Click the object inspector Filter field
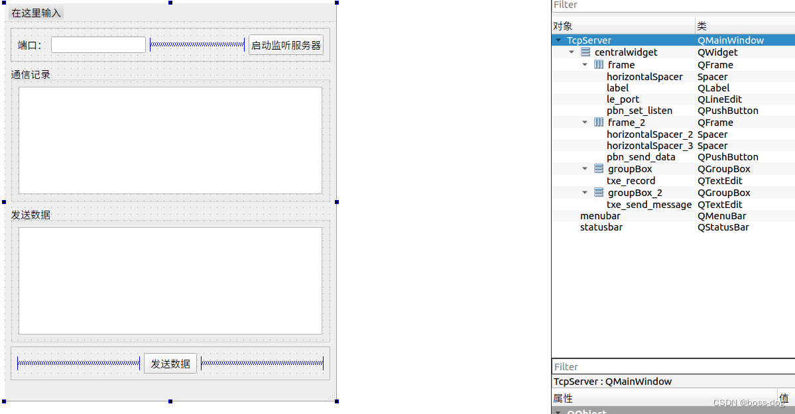Screen dimensions: 795x414 (x=673, y=5)
